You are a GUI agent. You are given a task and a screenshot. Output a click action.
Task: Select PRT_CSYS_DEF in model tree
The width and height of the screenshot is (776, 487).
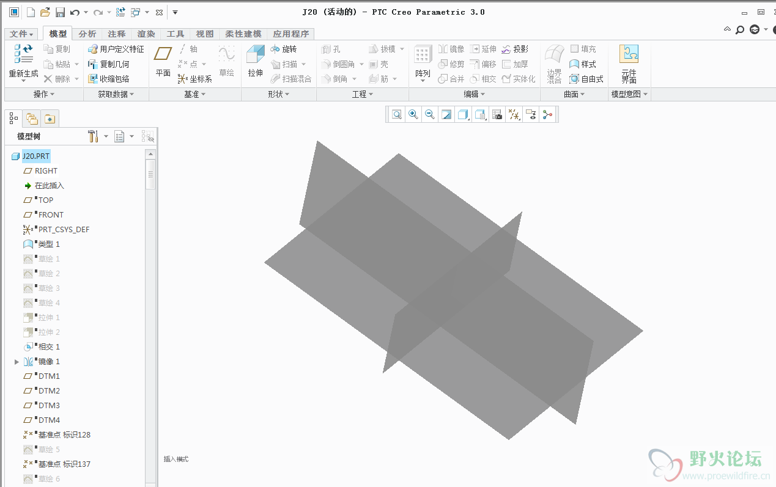64,230
